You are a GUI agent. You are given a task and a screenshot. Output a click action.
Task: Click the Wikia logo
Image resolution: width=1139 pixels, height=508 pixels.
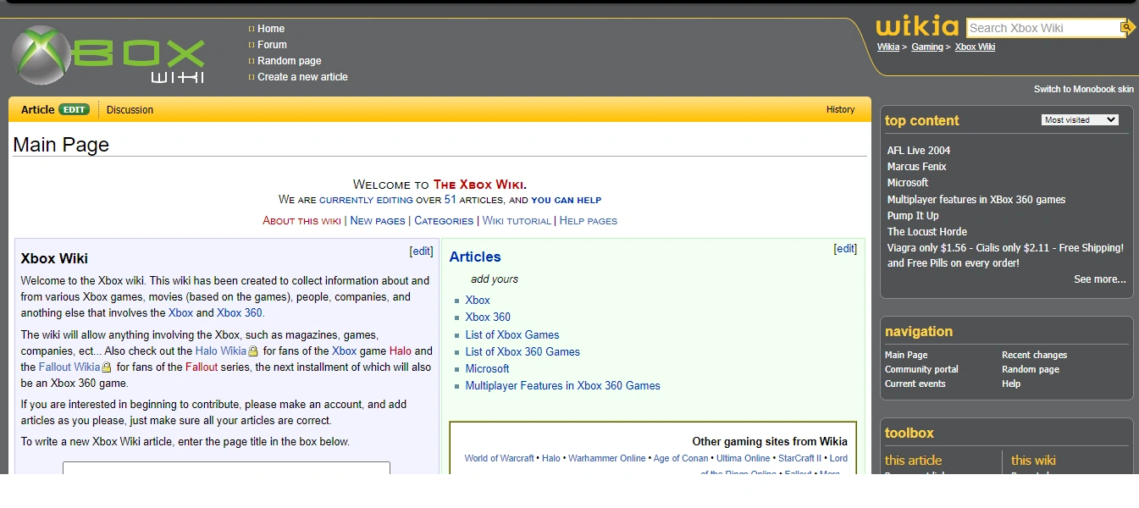(917, 27)
